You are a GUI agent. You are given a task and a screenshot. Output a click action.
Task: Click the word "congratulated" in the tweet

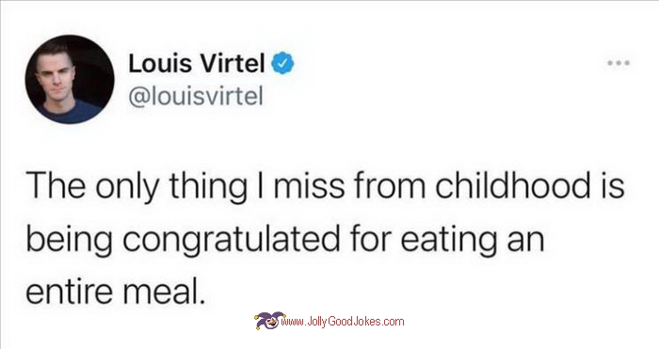pos(231,241)
